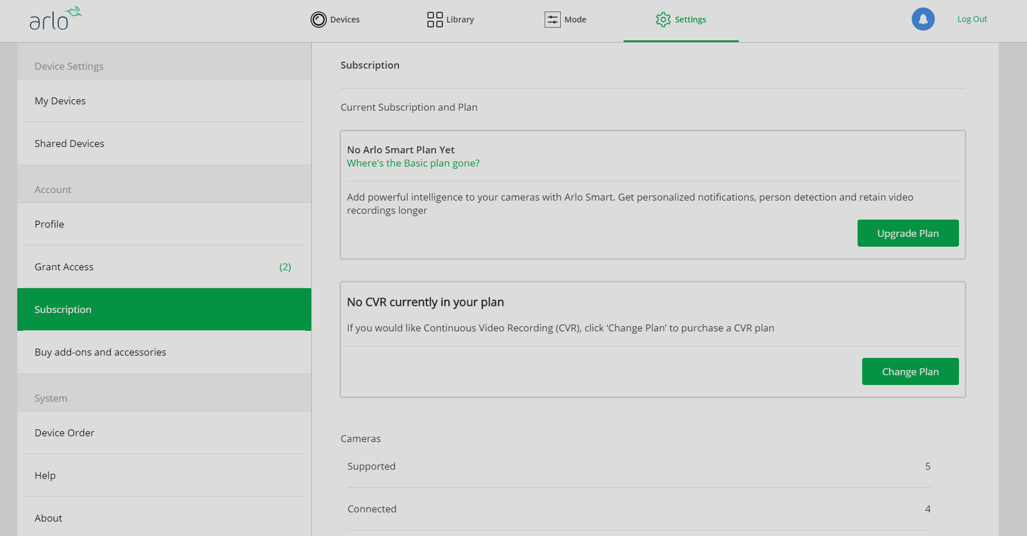Select the Settings tab label
The height and width of the screenshot is (536, 1027).
pyautogui.click(x=690, y=20)
